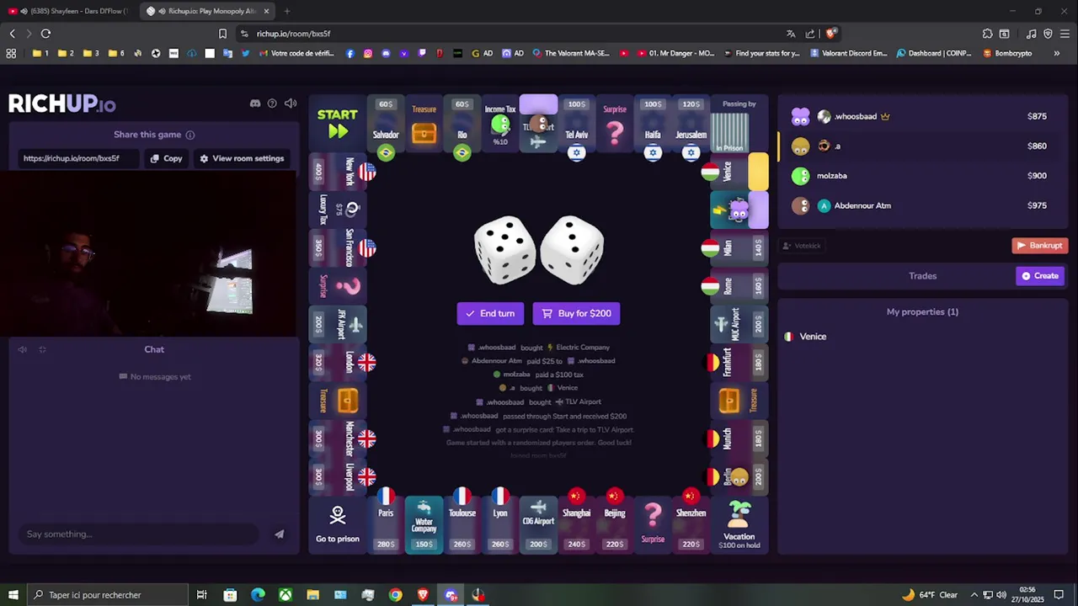1078x606 pixels.
Task: Click the Luxury Tax tile
Action: click(337, 210)
